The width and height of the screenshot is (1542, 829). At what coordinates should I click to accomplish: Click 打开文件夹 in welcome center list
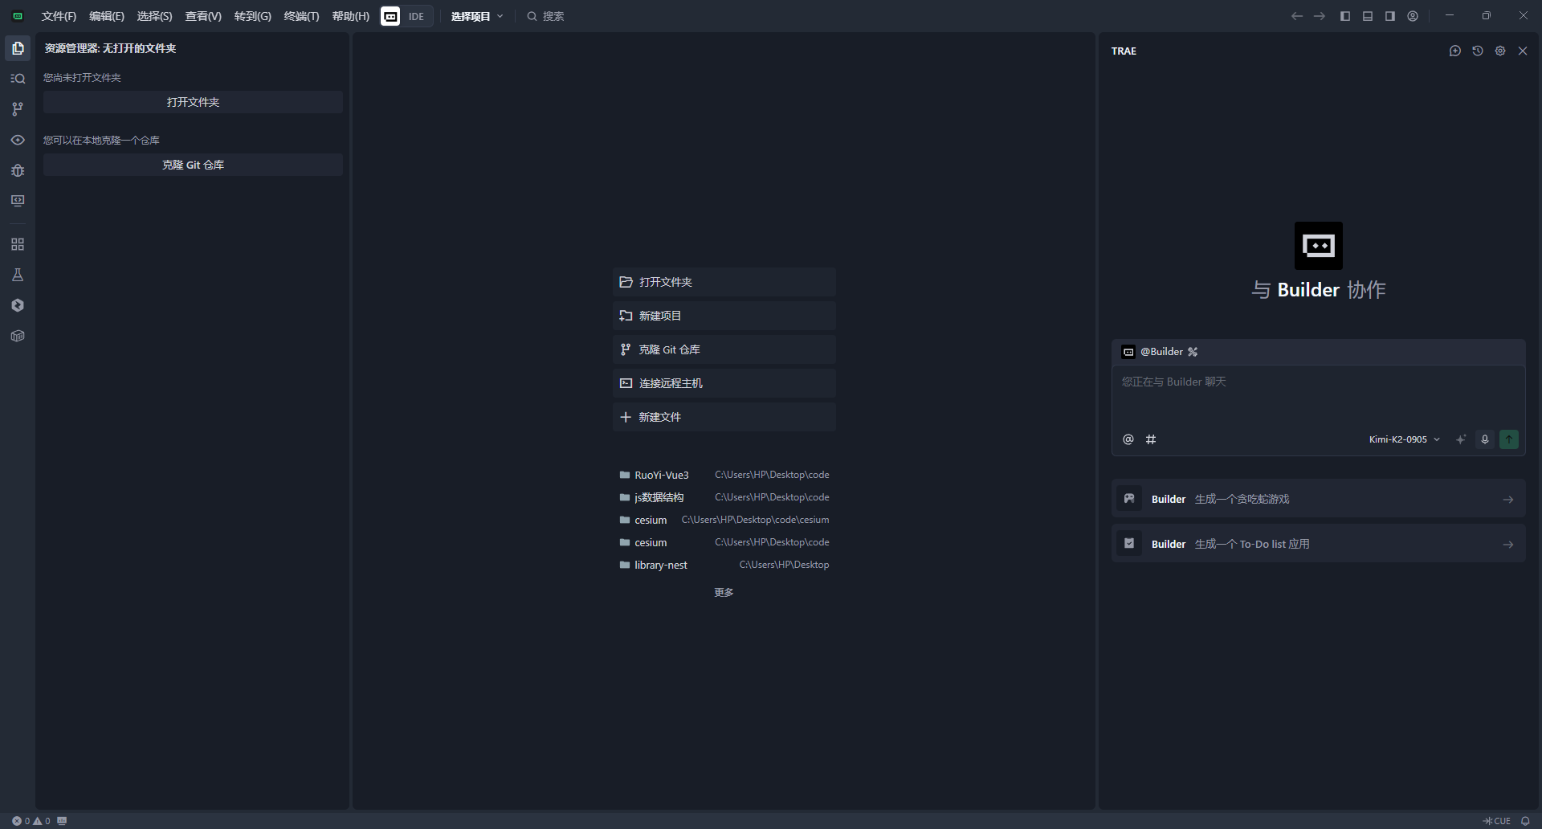point(724,282)
